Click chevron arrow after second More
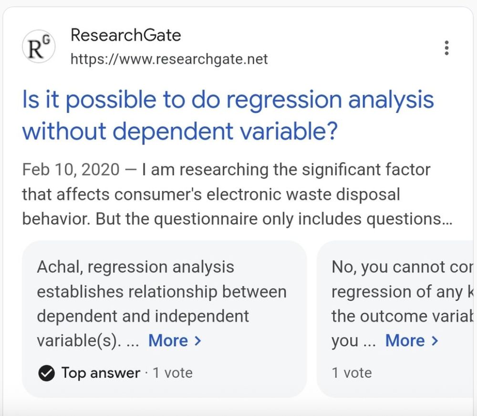477x416 pixels. click(x=435, y=341)
